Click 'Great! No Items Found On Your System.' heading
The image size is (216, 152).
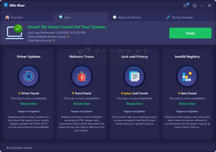(x=67, y=27)
